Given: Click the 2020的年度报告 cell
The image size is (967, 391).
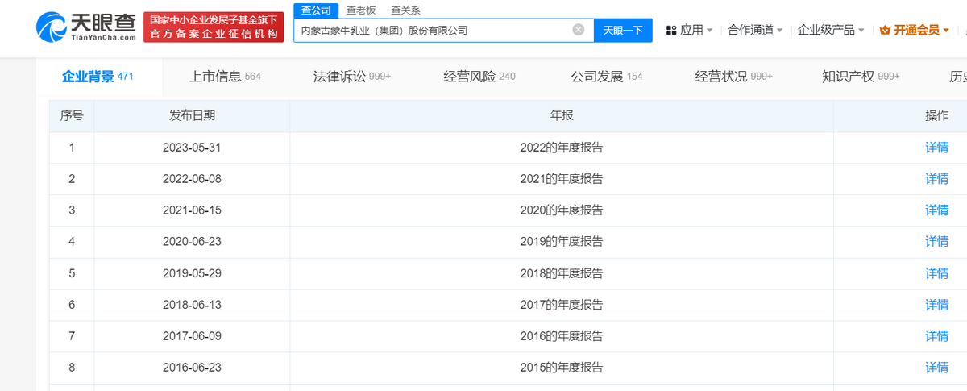Looking at the screenshot, I should tap(562, 210).
